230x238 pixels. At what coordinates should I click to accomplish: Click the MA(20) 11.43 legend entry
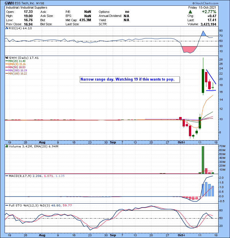[16, 61]
